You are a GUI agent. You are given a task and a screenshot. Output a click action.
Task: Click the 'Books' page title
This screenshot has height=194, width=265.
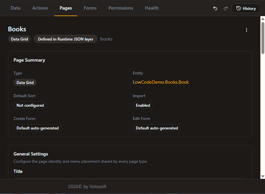pyautogui.click(x=17, y=29)
